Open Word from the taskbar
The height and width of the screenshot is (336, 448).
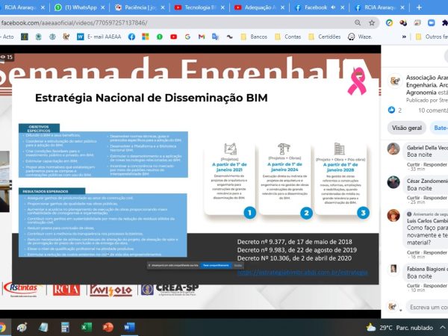point(129,327)
